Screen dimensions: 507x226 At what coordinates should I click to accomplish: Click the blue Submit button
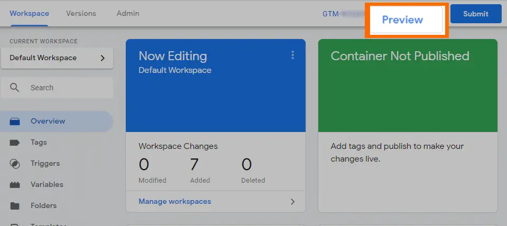476,14
